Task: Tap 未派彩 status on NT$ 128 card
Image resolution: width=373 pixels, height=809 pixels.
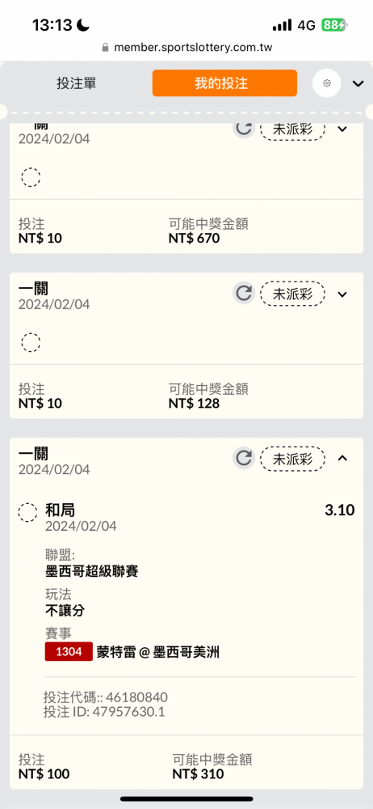Action: (292, 294)
